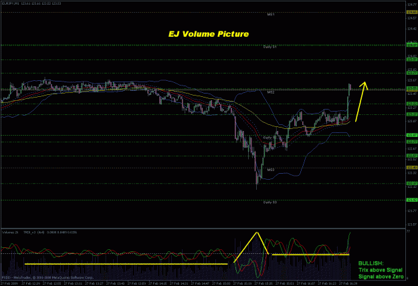Click the 'TRIX_v3' indicator label
The width and height of the screenshot is (418, 286).
pyautogui.click(x=29, y=233)
